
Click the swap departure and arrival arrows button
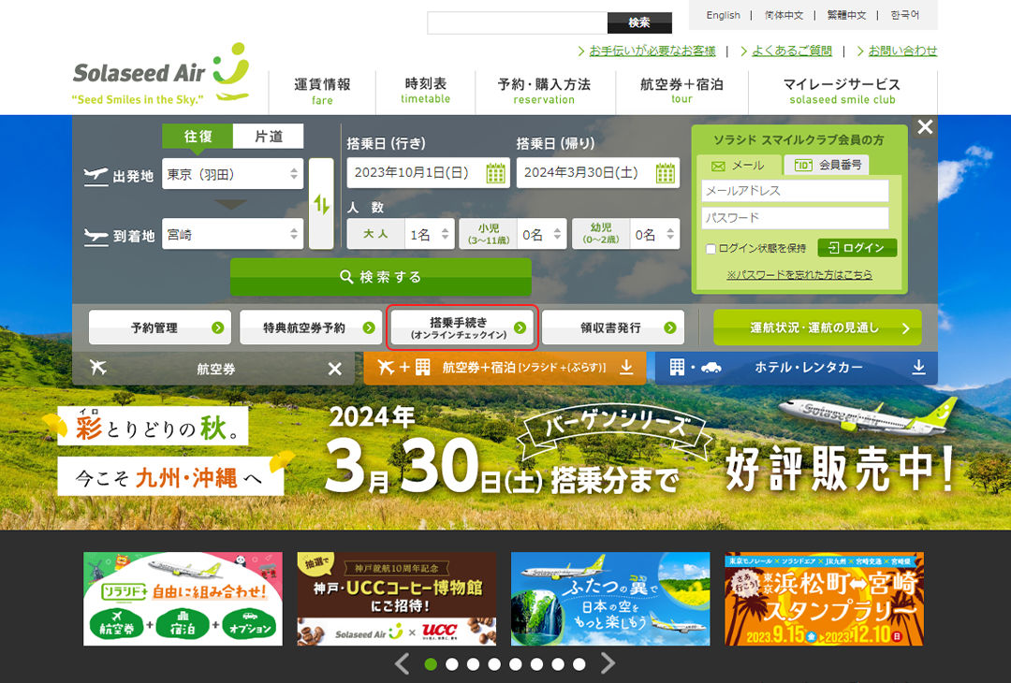point(321,204)
